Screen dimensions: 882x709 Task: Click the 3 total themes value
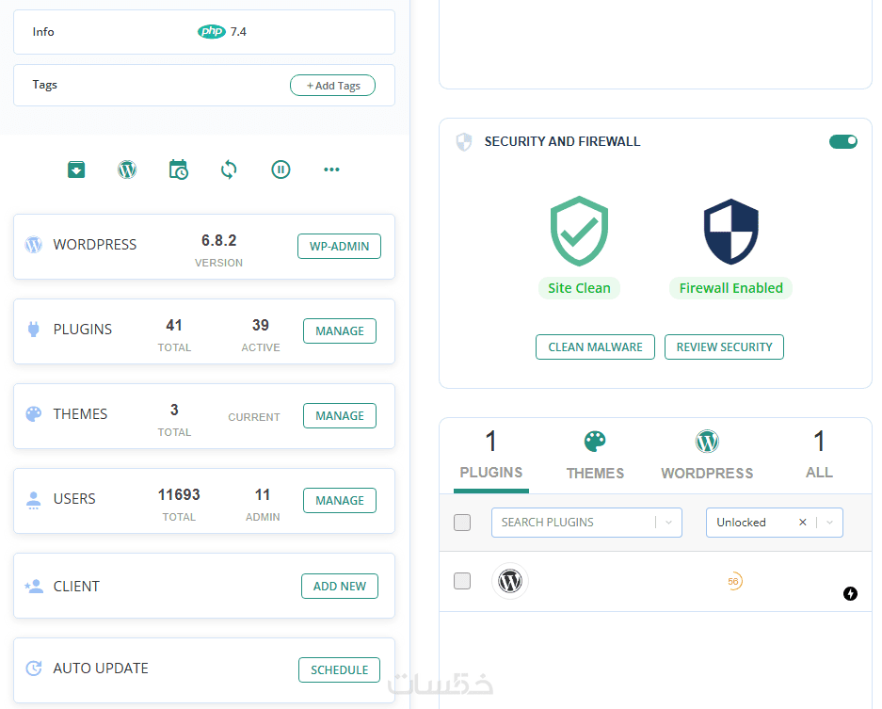[x=174, y=410]
